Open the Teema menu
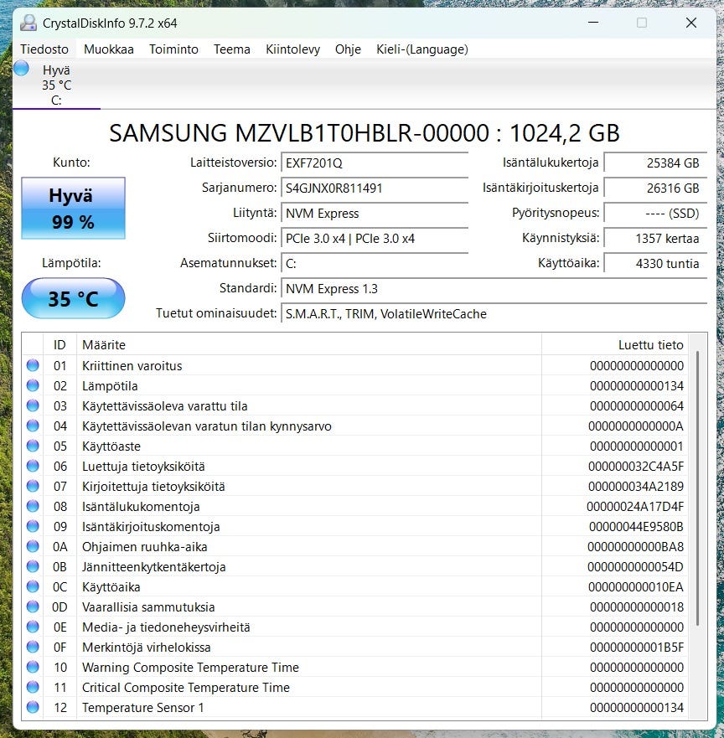Image resolution: width=724 pixels, height=738 pixels. click(x=231, y=49)
